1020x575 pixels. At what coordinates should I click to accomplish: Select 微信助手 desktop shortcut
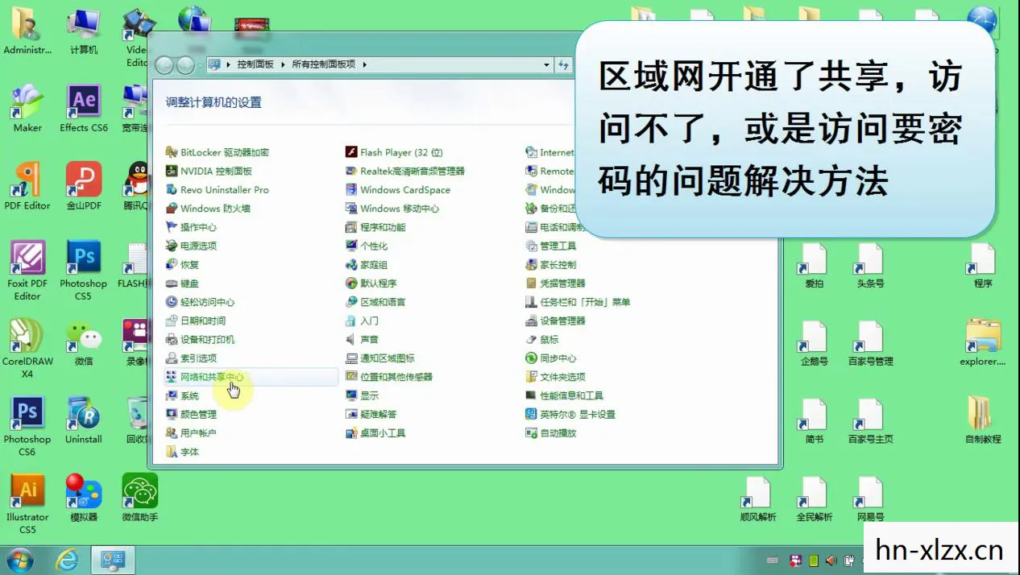click(x=140, y=498)
